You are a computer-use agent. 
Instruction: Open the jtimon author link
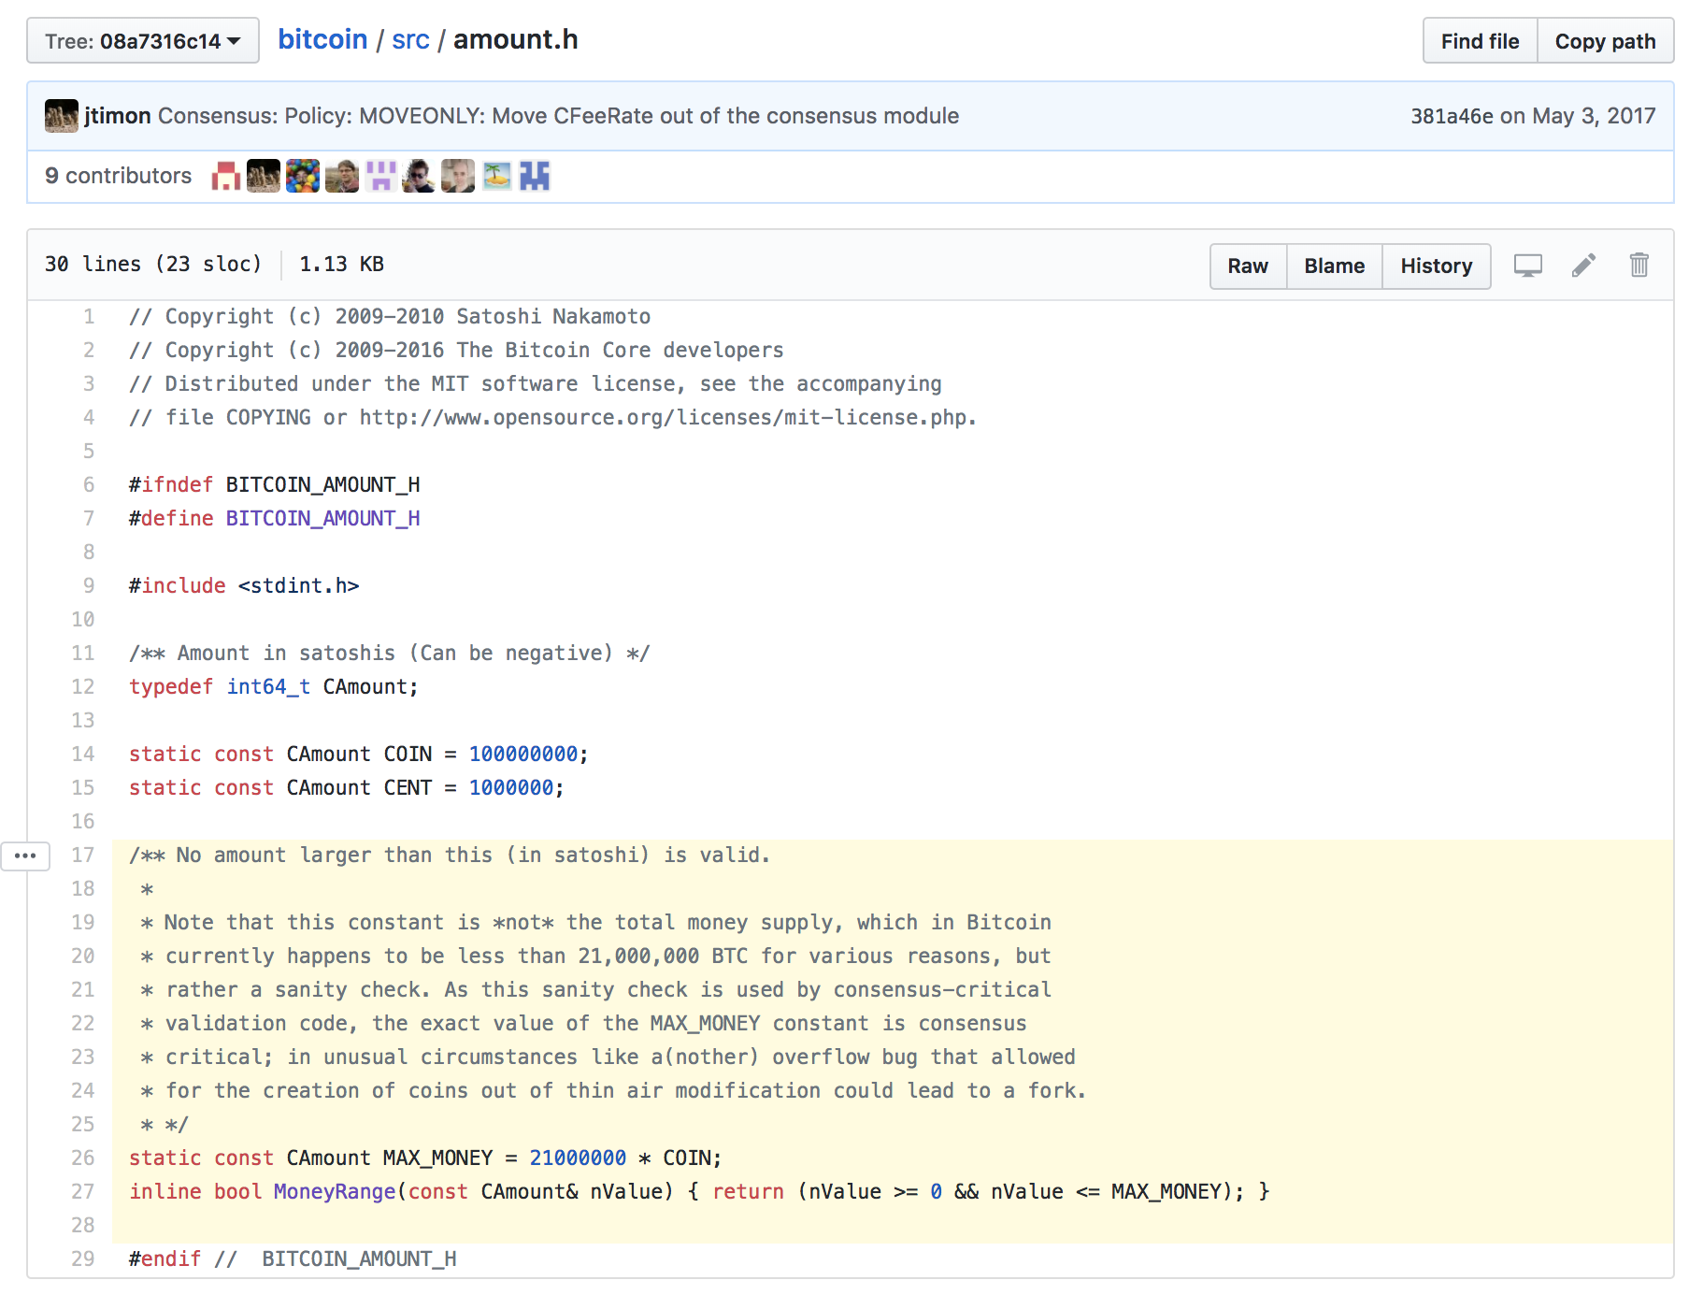(x=118, y=116)
